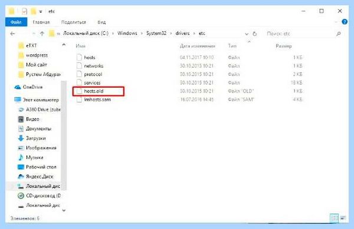The height and width of the screenshot is (229, 354).
Task: Open Яндекс.Диск in sidebar
Action: pyautogui.click(x=40, y=177)
